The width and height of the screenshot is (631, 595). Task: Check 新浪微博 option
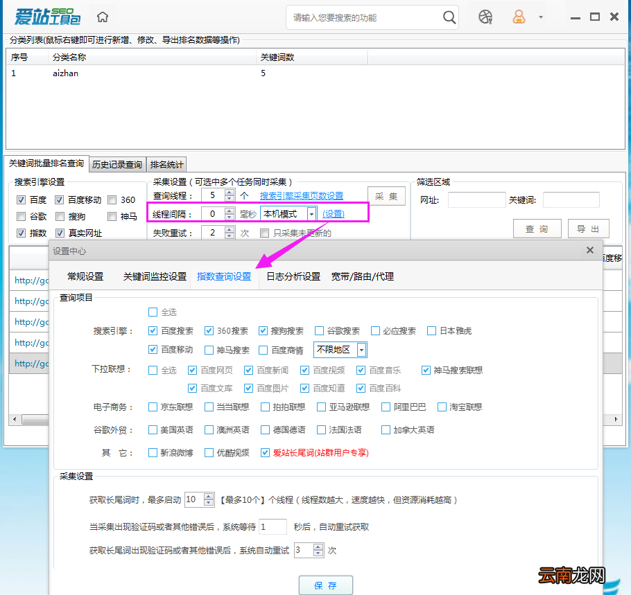click(153, 453)
